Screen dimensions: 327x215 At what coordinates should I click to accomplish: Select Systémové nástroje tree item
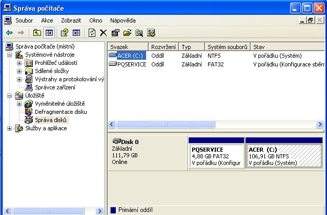coord(50,55)
